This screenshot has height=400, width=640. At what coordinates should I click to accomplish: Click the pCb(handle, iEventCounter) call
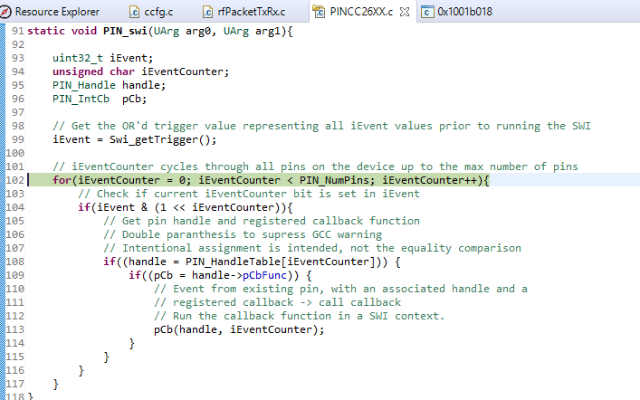tap(239, 329)
